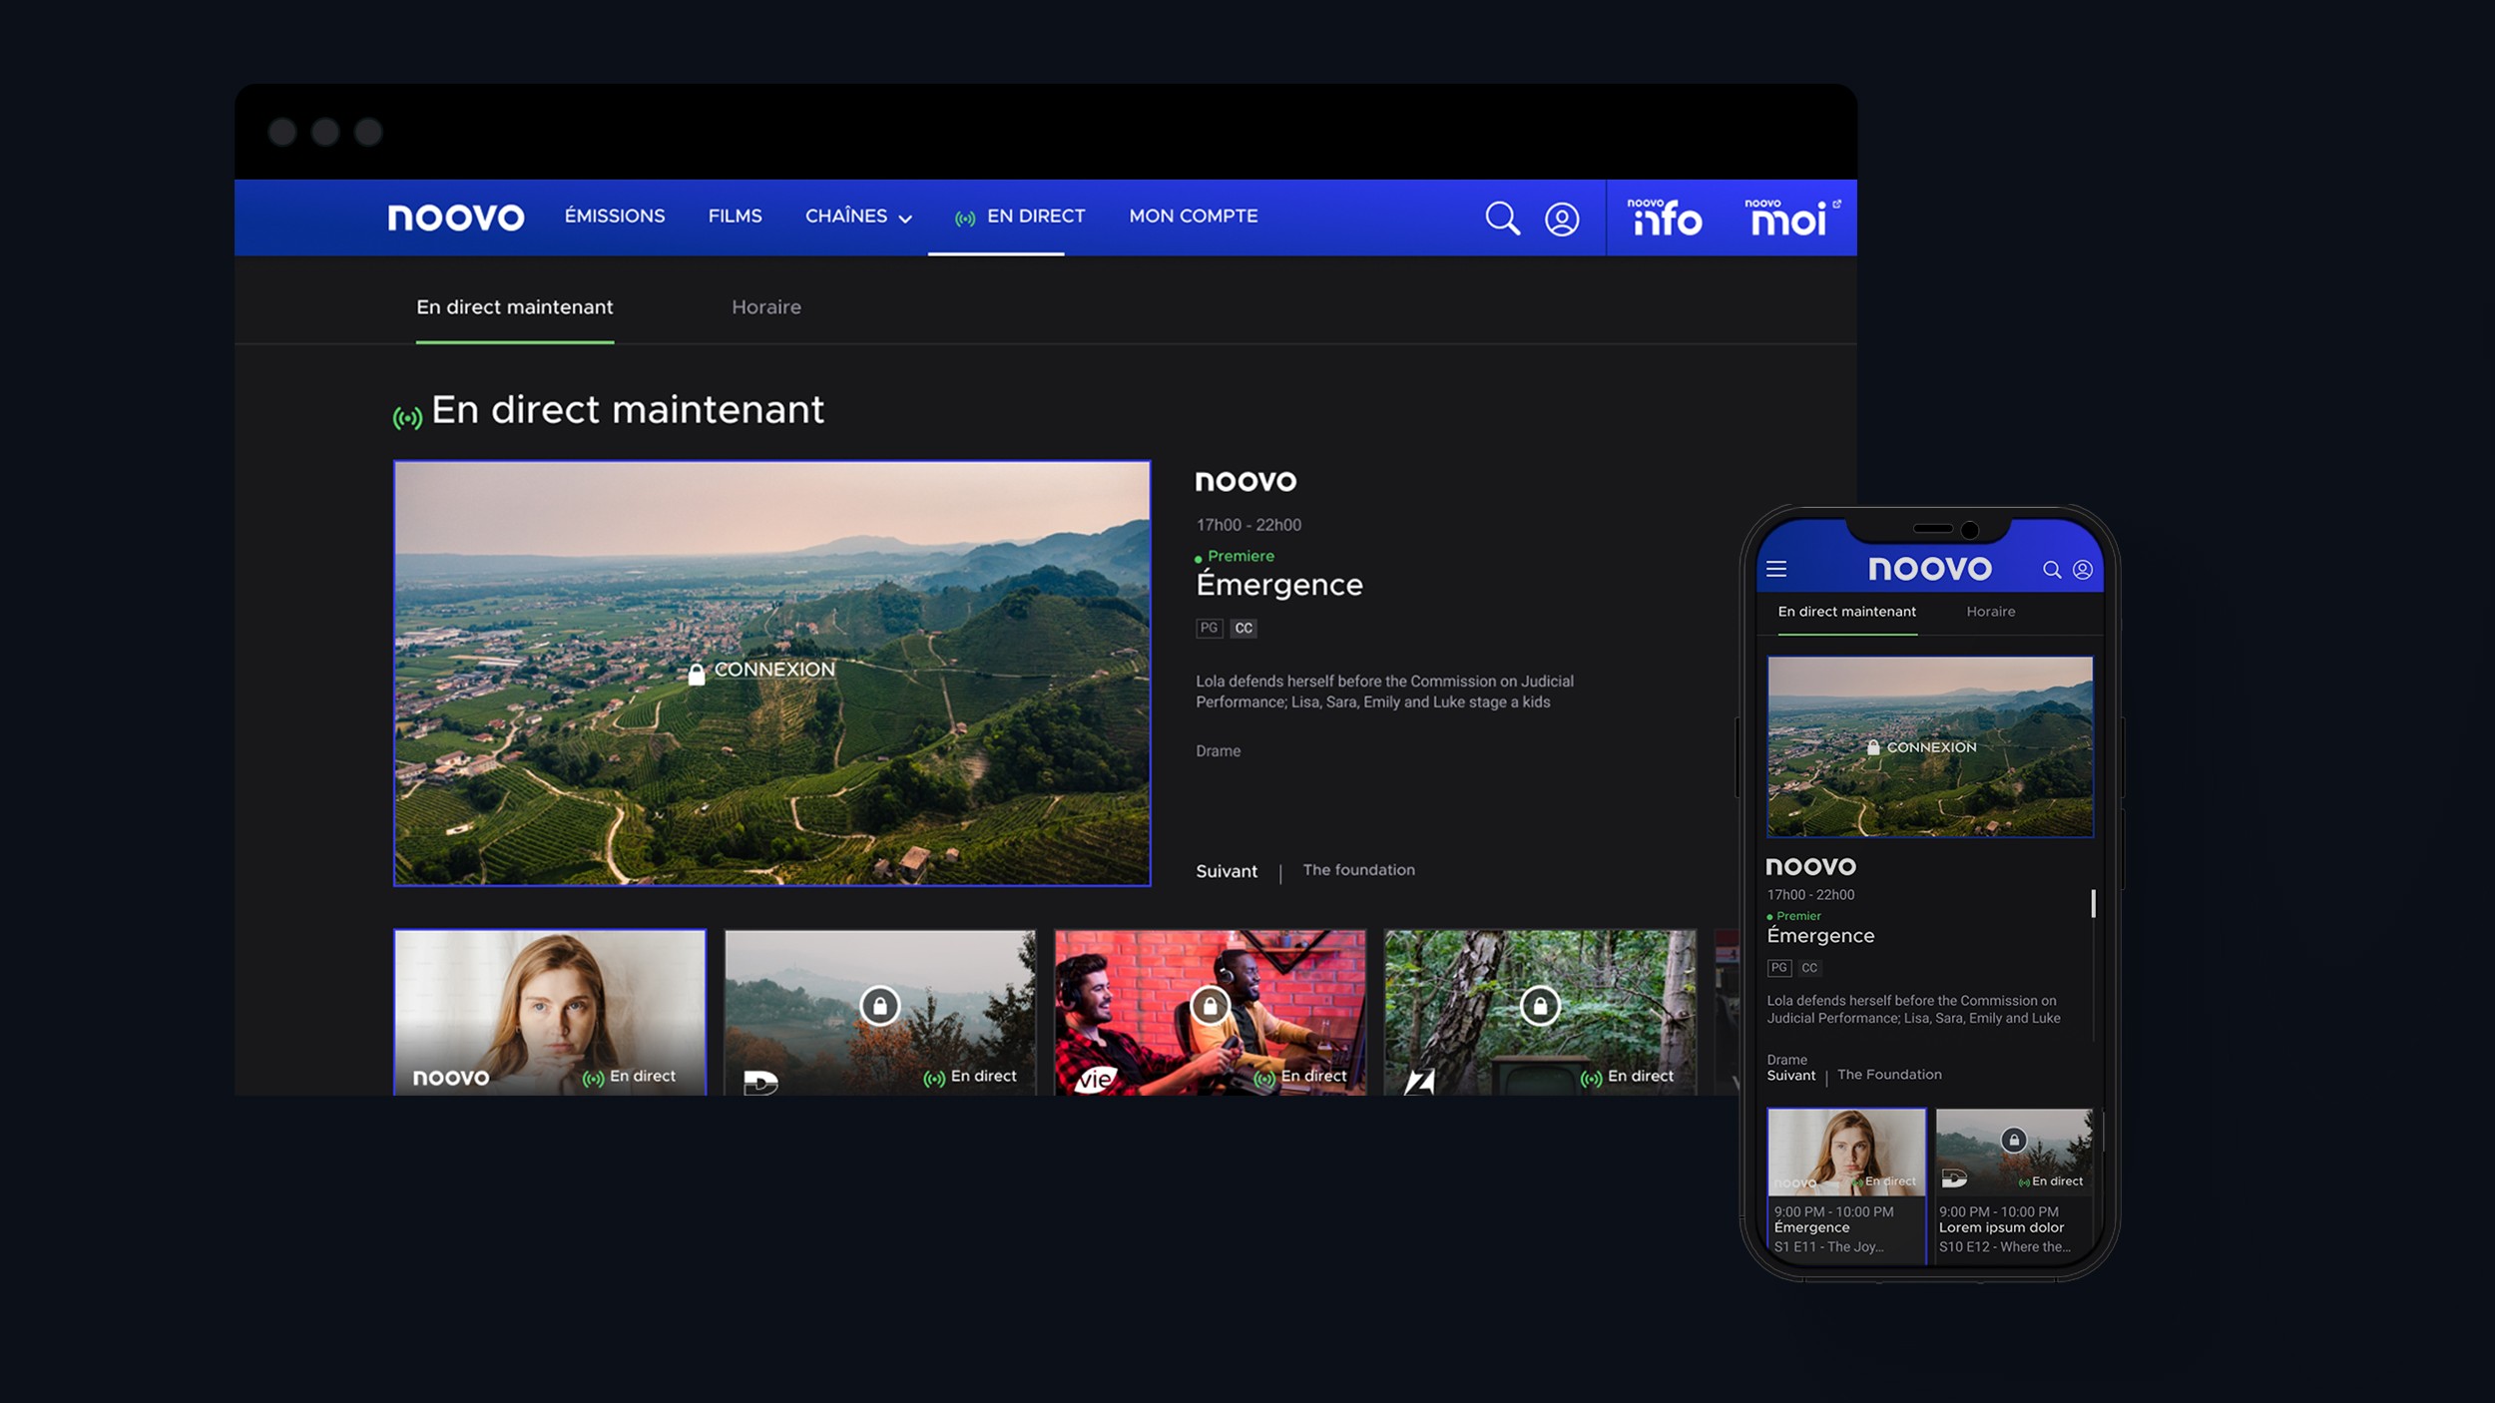Click The foundation next program link
The image size is (2495, 1403).
tap(1358, 870)
